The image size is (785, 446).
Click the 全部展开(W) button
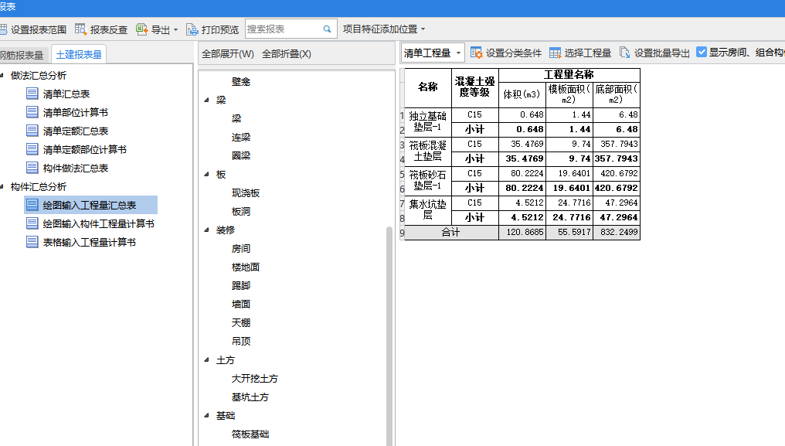[228, 53]
